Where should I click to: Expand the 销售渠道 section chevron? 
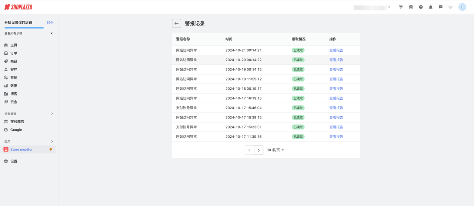[x=52, y=114]
